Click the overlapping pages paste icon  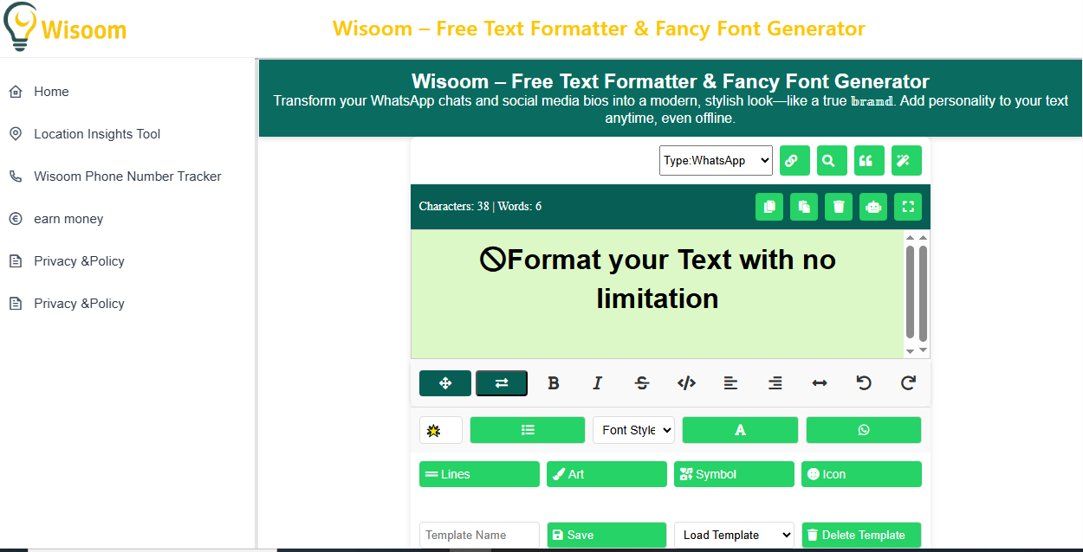click(x=804, y=207)
